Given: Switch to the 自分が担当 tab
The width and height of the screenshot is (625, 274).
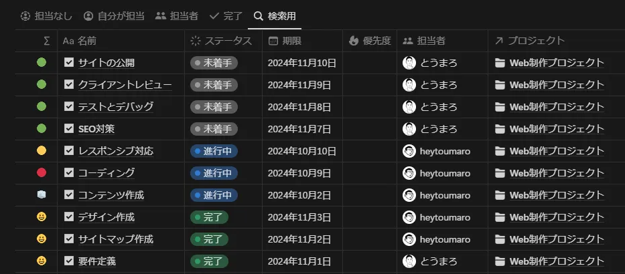Looking at the screenshot, I should [114, 16].
